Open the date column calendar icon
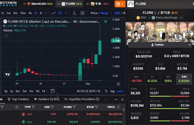194x125 pixels. tap(17, 107)
